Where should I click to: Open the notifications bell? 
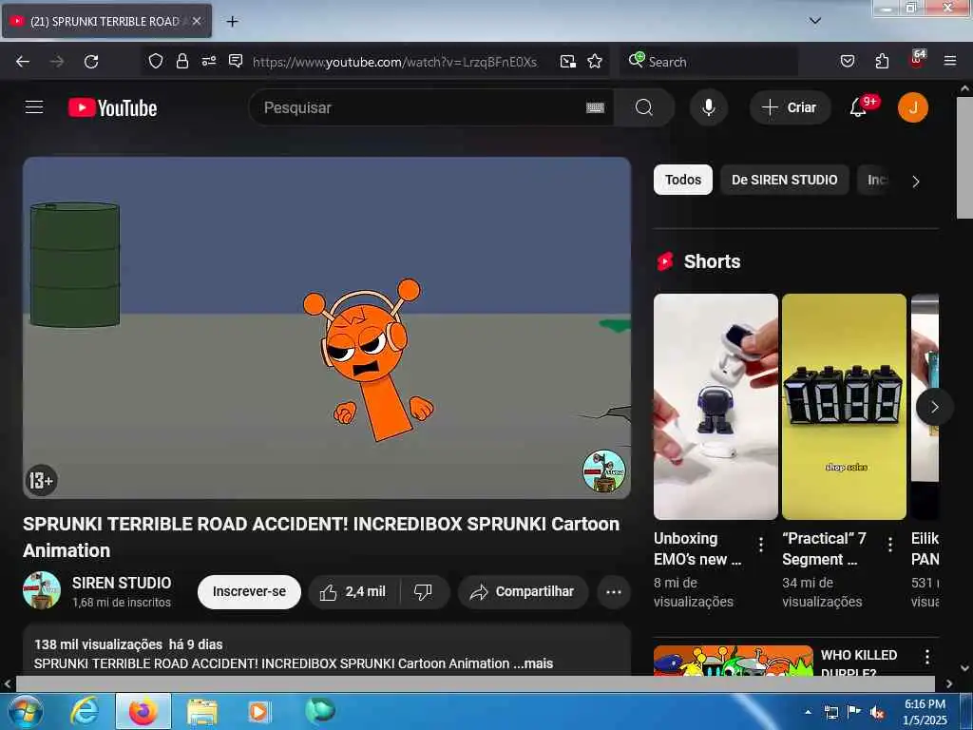click(x=858, y=107)
